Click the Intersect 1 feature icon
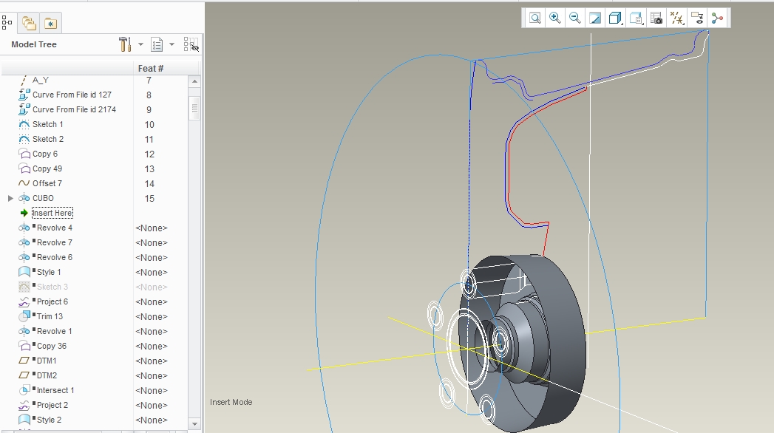The height and width of the screenshot is (433, 774). coord(24,391)
